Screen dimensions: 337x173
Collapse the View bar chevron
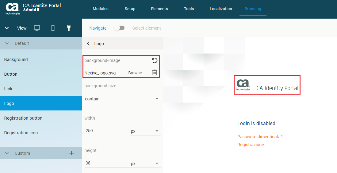[7, 28]
